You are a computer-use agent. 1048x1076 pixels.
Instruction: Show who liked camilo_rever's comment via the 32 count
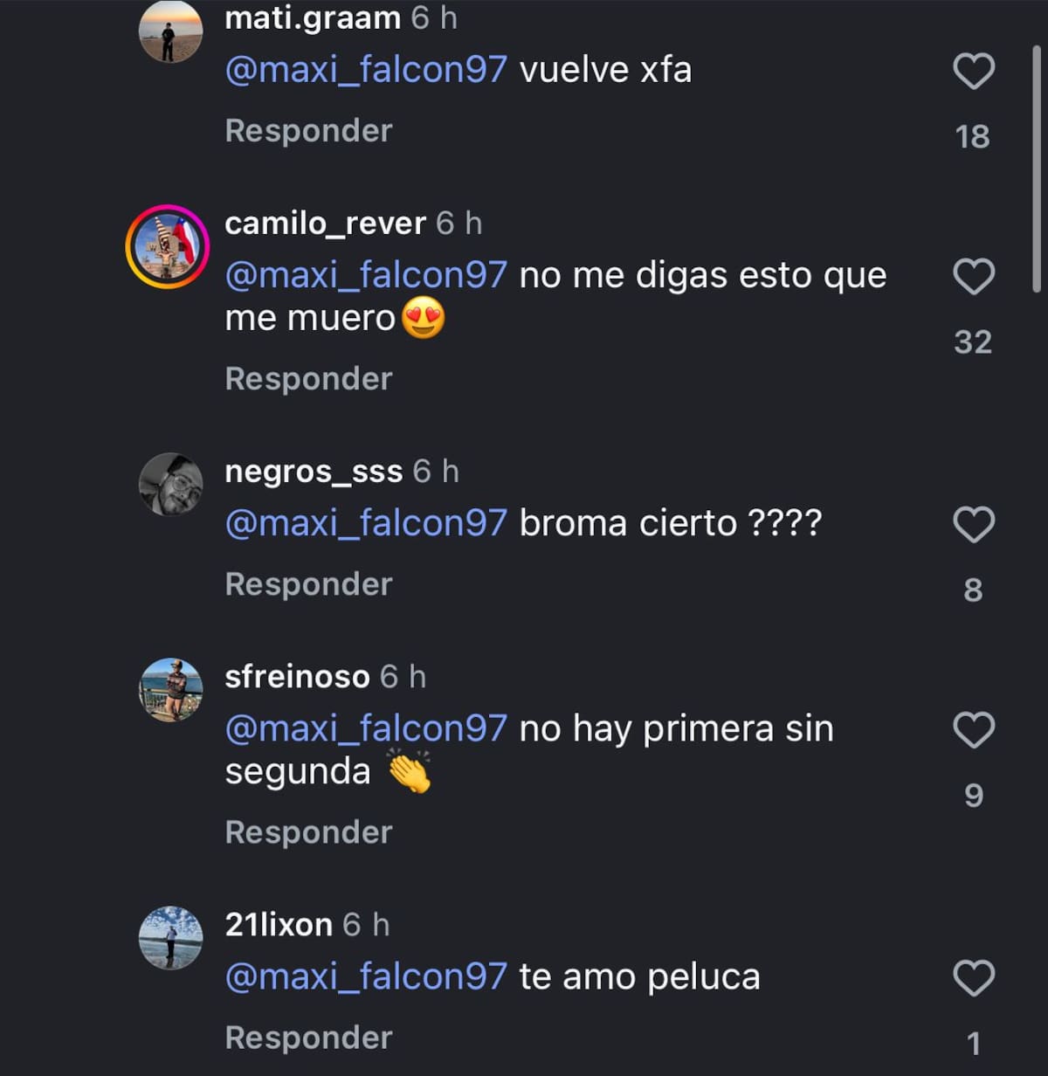point(974,341)
